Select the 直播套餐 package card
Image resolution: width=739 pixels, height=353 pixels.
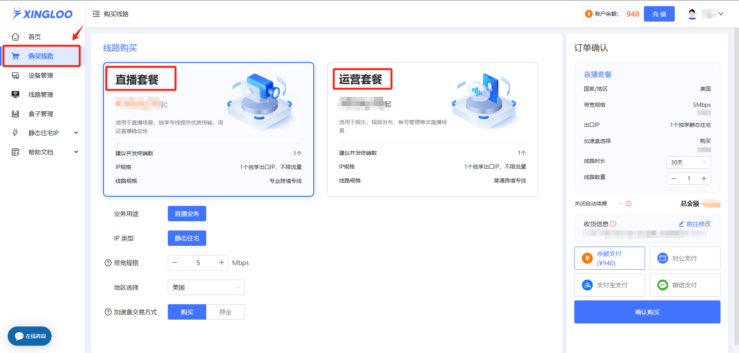209,129
